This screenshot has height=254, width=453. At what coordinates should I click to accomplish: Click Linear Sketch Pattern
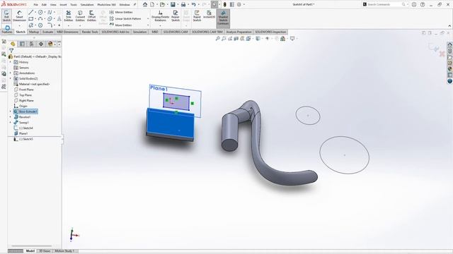click(125, 19)
